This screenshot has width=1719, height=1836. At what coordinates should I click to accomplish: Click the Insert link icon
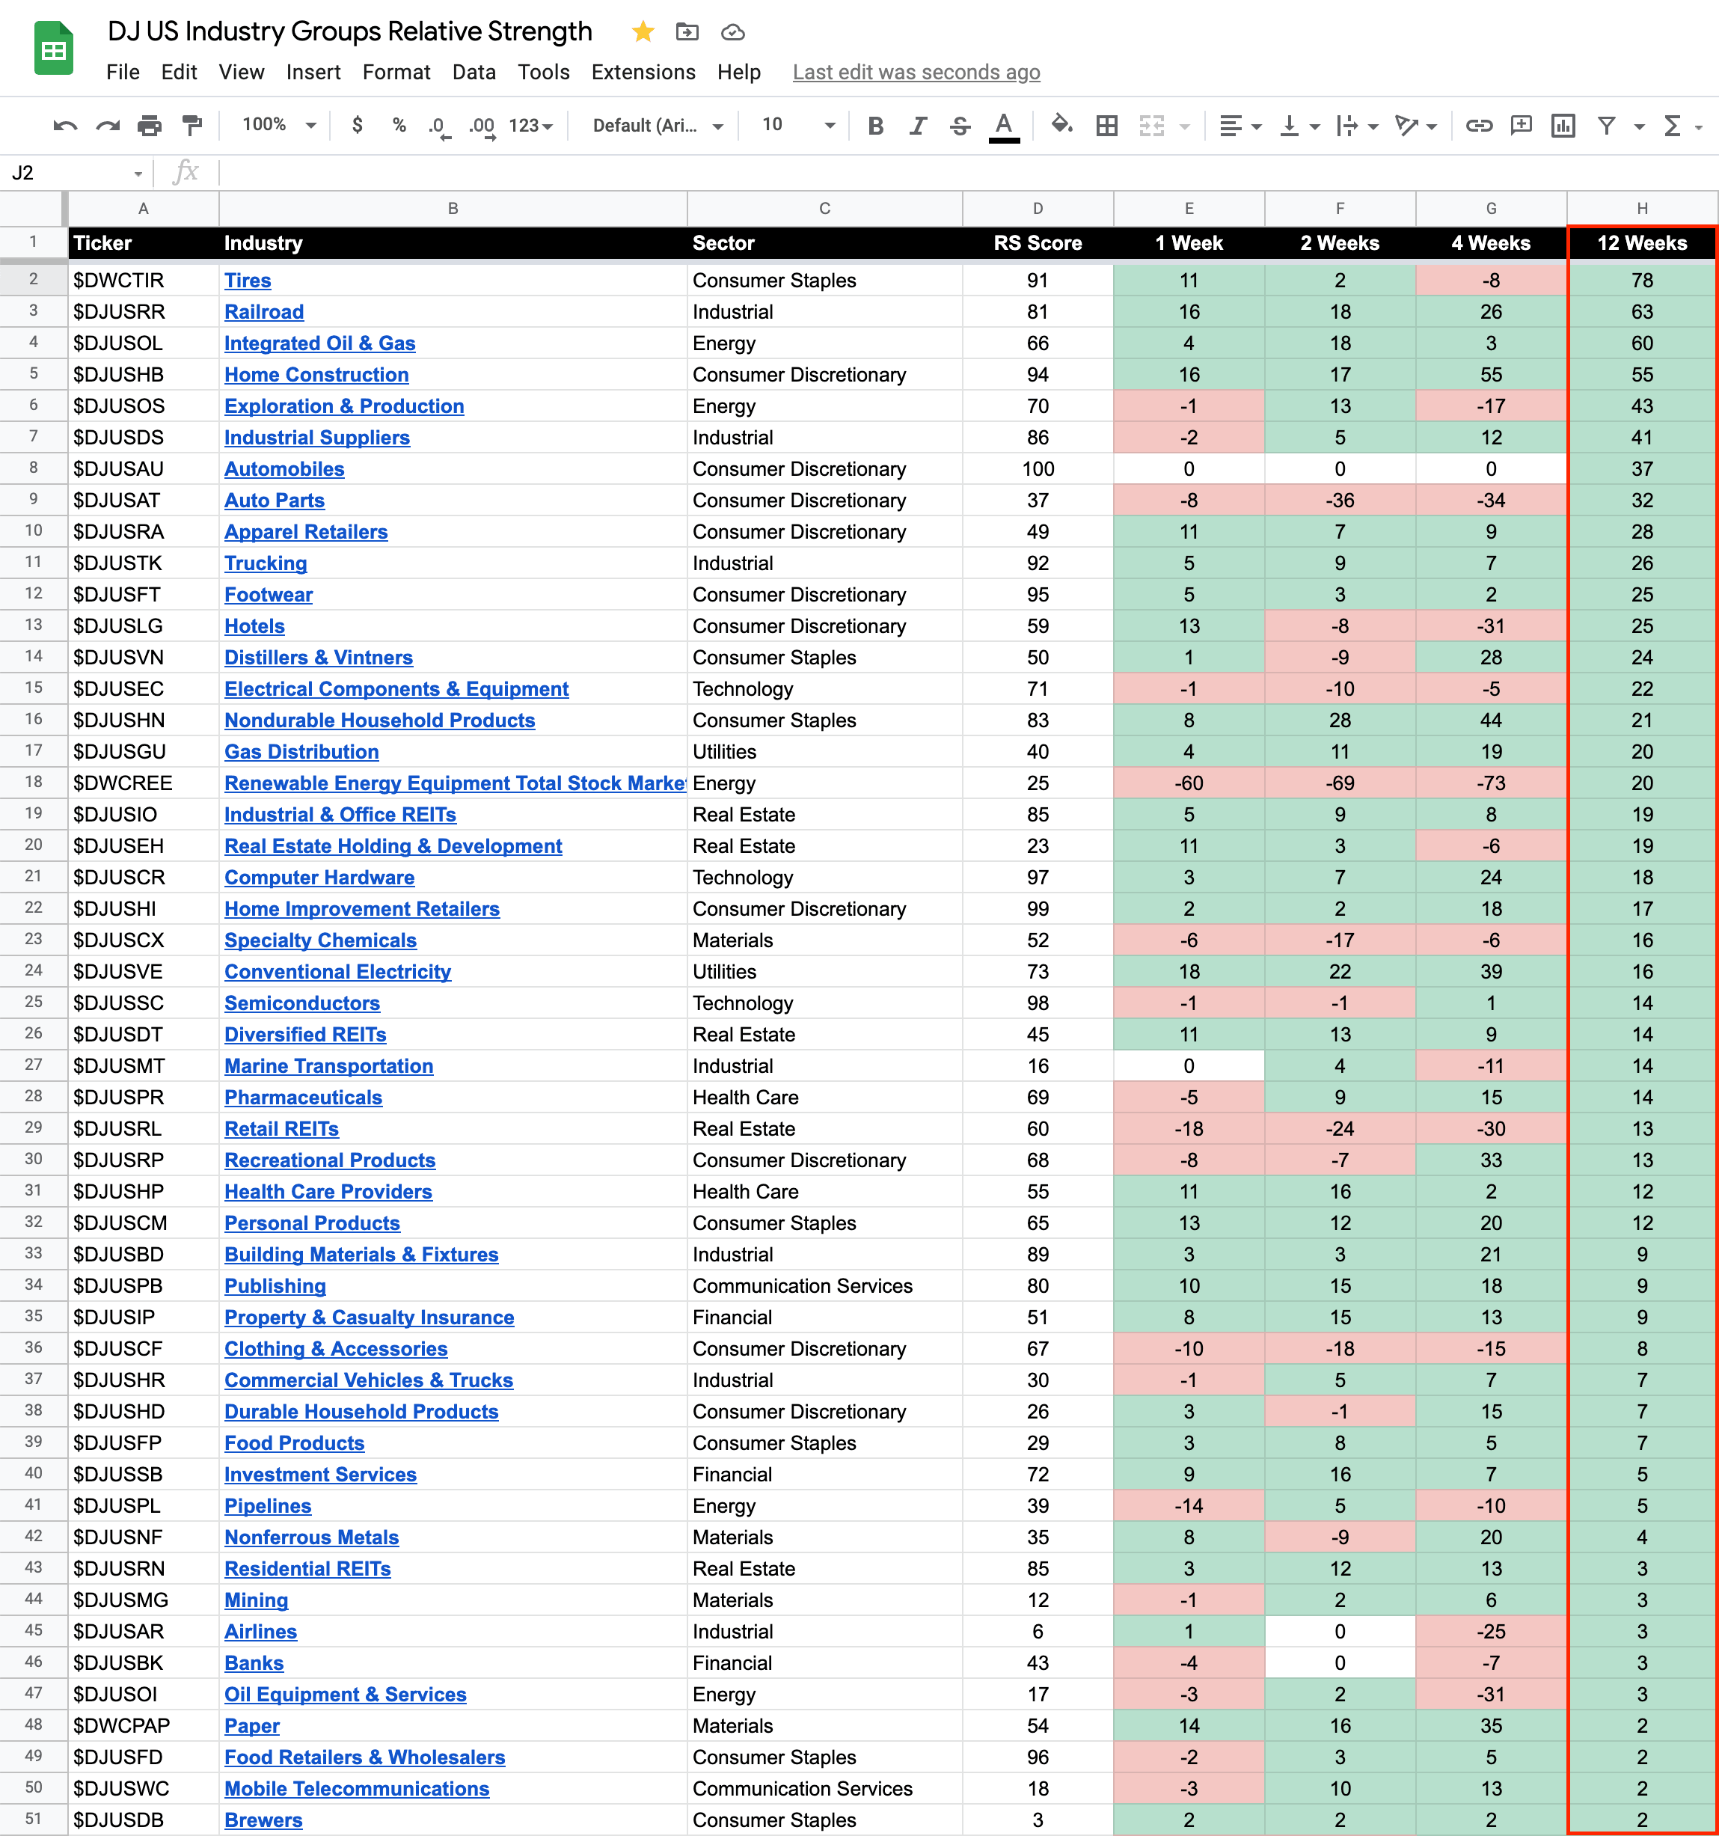1479,126
